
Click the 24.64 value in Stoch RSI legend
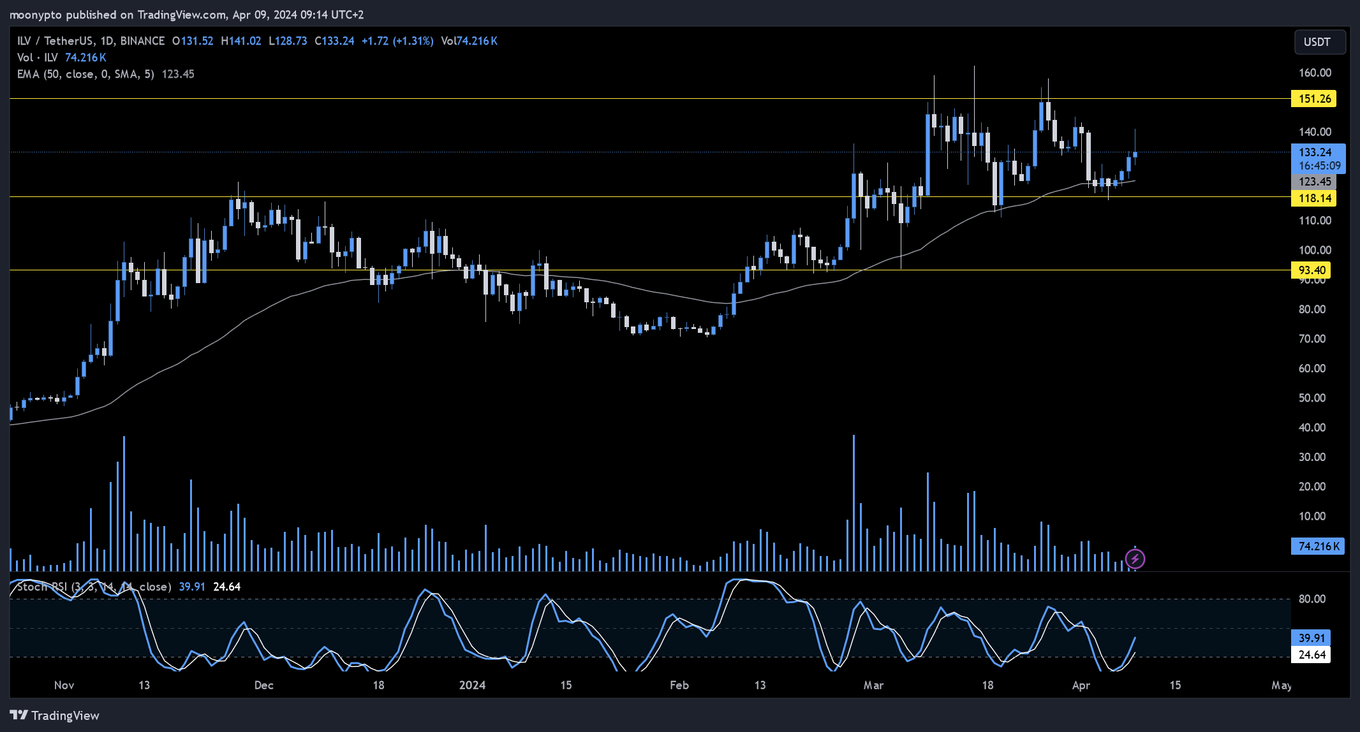point(226,587)
